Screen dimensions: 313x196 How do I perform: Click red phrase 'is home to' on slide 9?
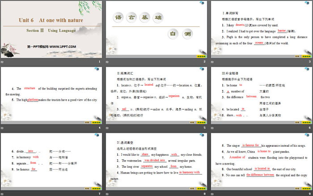[x=264, y=151]
